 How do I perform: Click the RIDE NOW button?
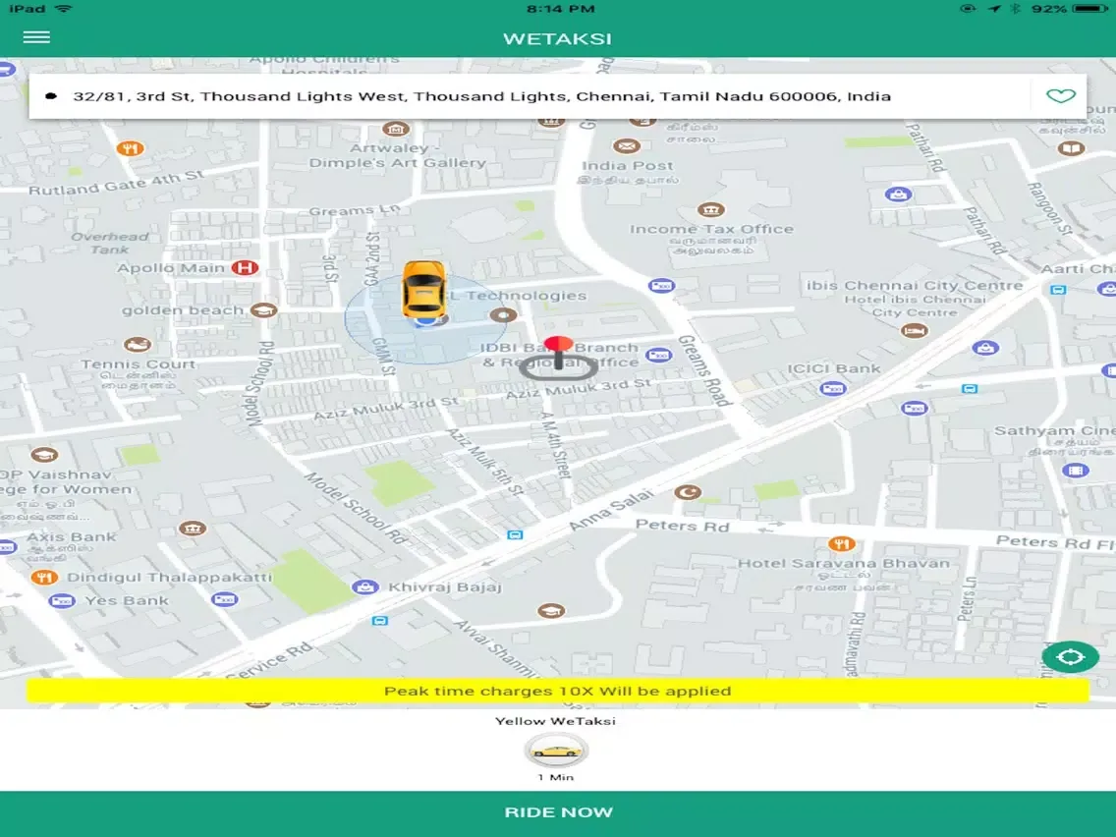[x=558, y=813]
